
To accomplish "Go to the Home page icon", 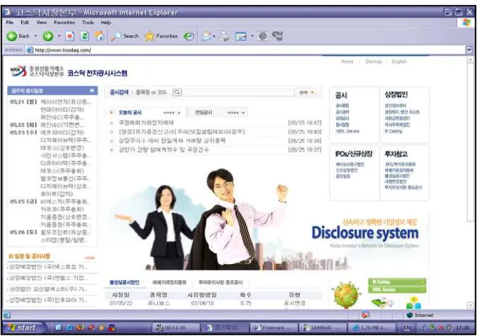I will pyautogui.click(x=99, y=36).
